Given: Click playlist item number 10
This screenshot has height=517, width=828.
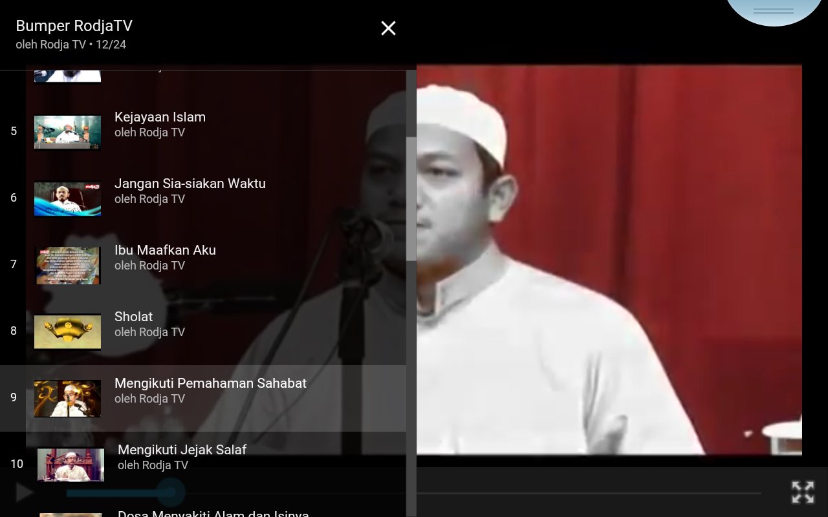Looking at the screenshot, I should pos(17,464).
